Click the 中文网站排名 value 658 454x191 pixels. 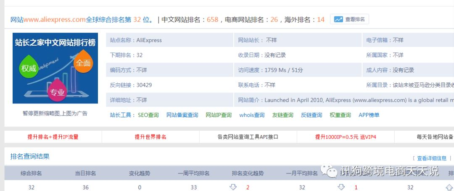click(213, 20)
